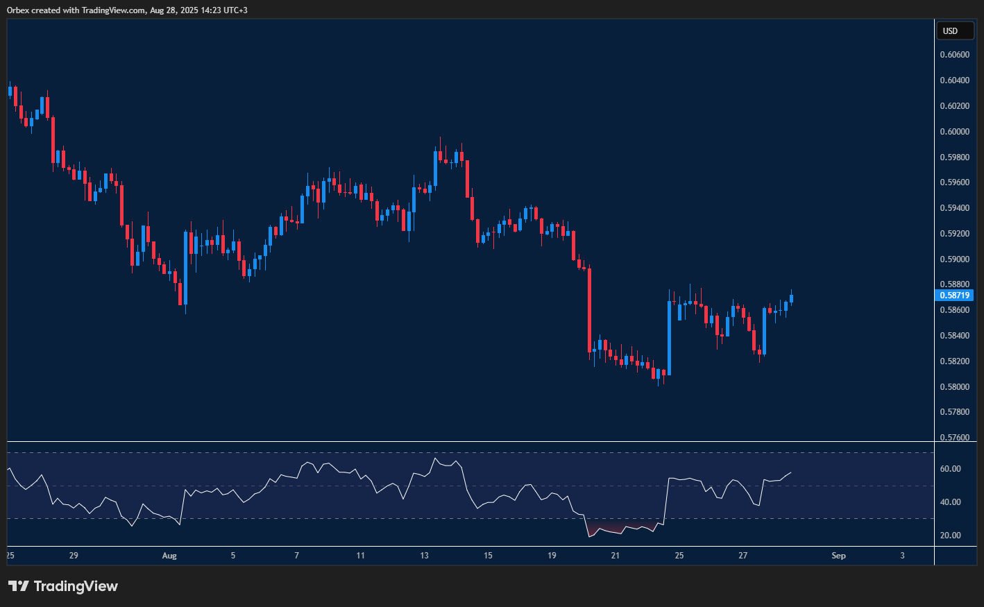The height and width of the screenshot is (607, 984).
Task: Select the latest blue candle on the right
Action: pyautogui.click(x=790, y=298)
